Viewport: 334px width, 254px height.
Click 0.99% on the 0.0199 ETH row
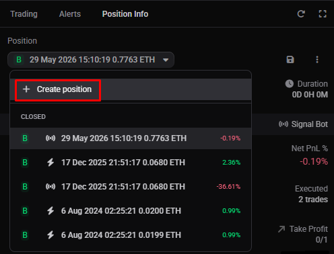[232, 235]
